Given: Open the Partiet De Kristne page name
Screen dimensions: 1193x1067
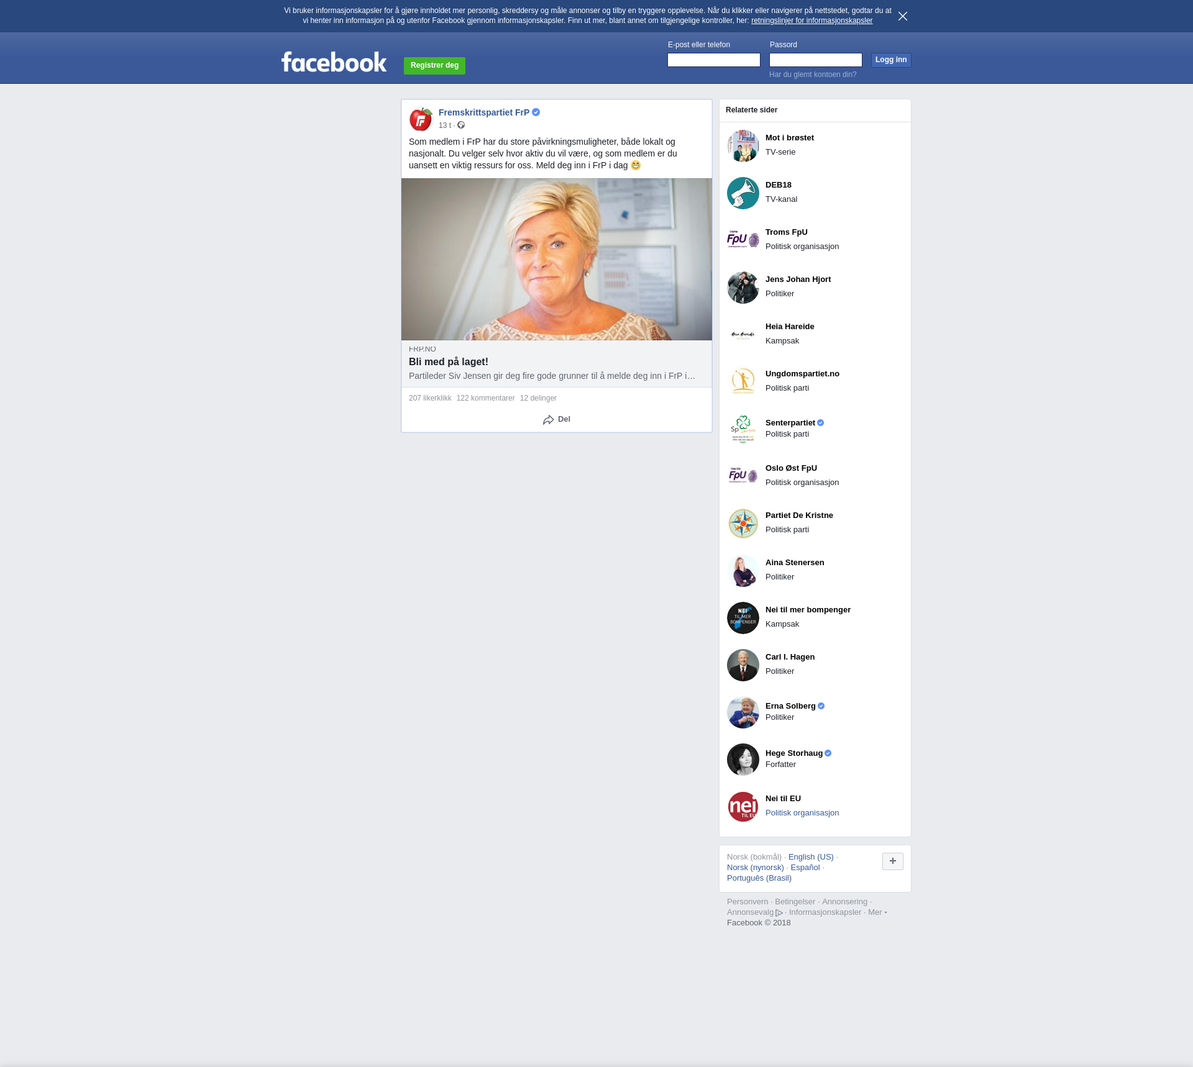Looking at the screenshot, I should tap(799, 515).
